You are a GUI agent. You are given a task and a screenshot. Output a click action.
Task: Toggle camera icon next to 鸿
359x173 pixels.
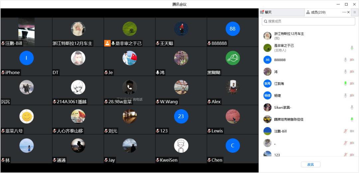[x=352, y=72]
